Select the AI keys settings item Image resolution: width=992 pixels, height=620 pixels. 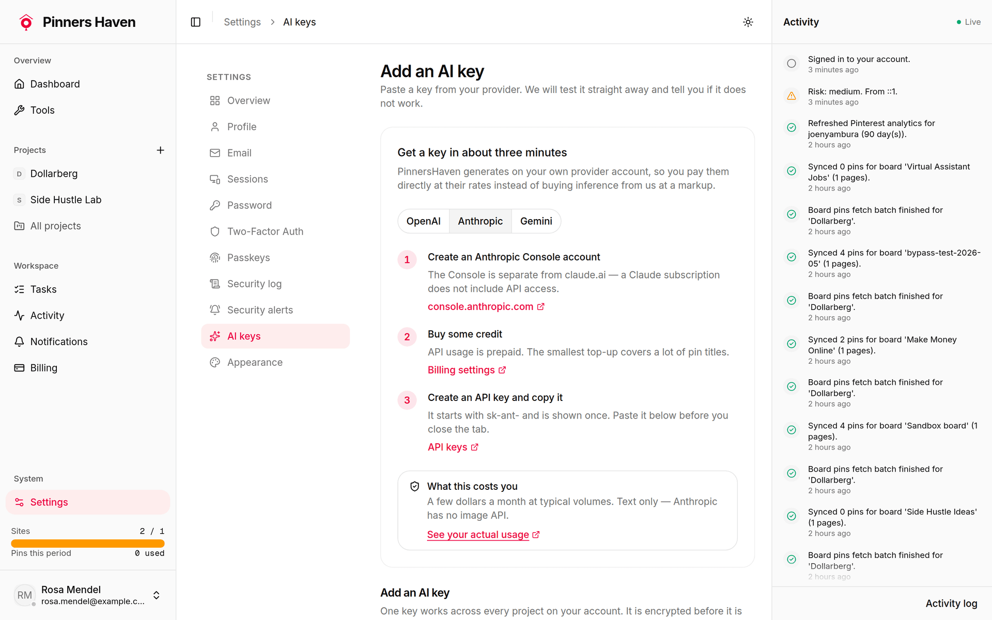(x=275, y=336)
